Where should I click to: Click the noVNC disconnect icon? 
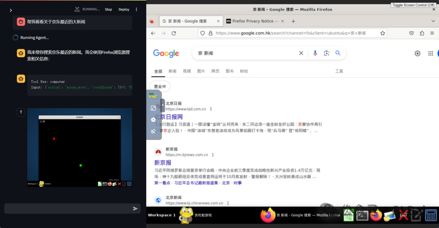coord(153,131)
